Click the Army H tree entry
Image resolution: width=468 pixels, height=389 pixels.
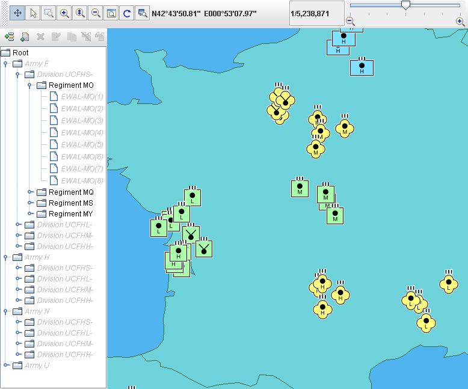coord(37,257)
